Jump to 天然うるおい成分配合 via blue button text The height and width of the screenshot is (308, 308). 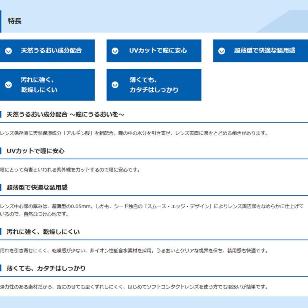point(51,51)
